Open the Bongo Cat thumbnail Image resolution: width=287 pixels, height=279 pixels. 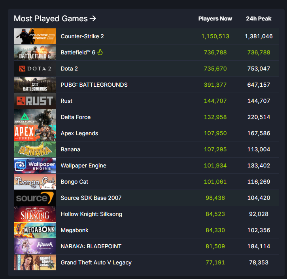tap(35, 182)
